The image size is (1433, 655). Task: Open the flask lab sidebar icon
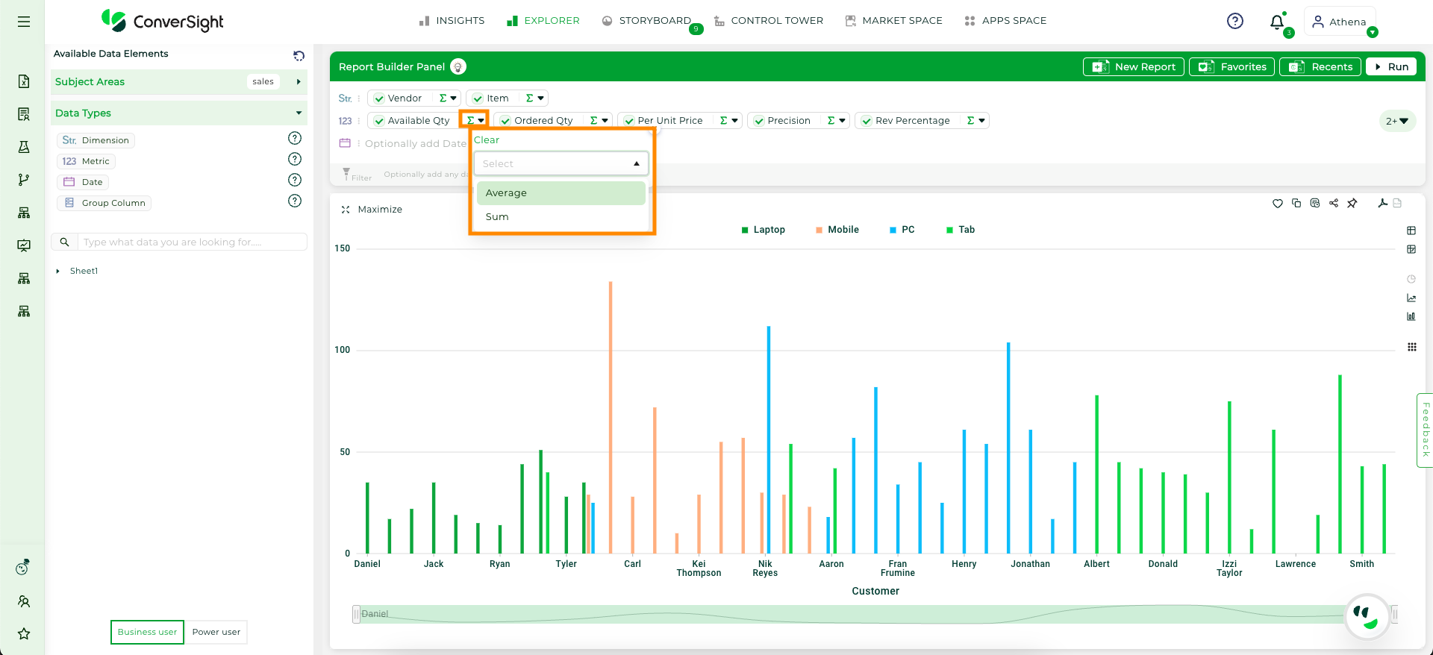click(24, 147)
